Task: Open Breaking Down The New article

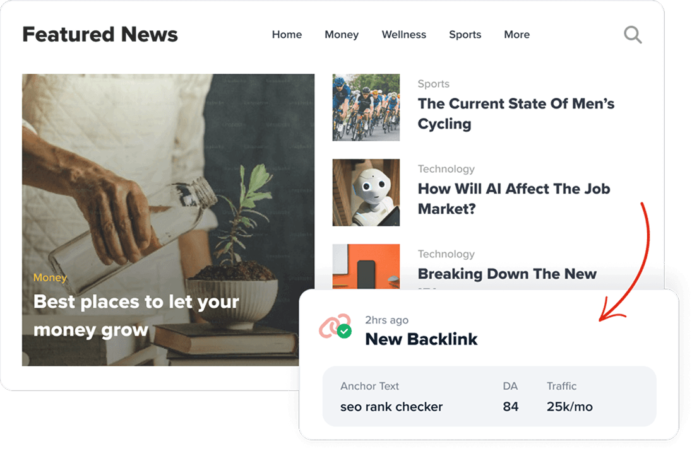Action: click(x=507, y=274)
